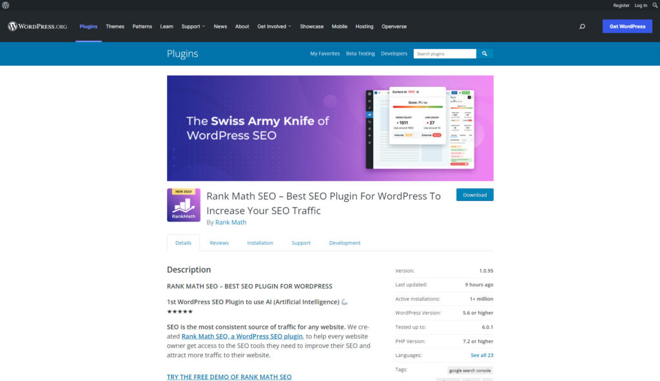Open the plugin Developers page
This screenshot has width=660, height=381.
(394, 54)
